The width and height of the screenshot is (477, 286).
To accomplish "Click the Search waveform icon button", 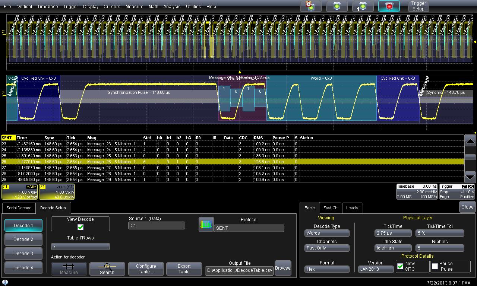I will 107,269.
